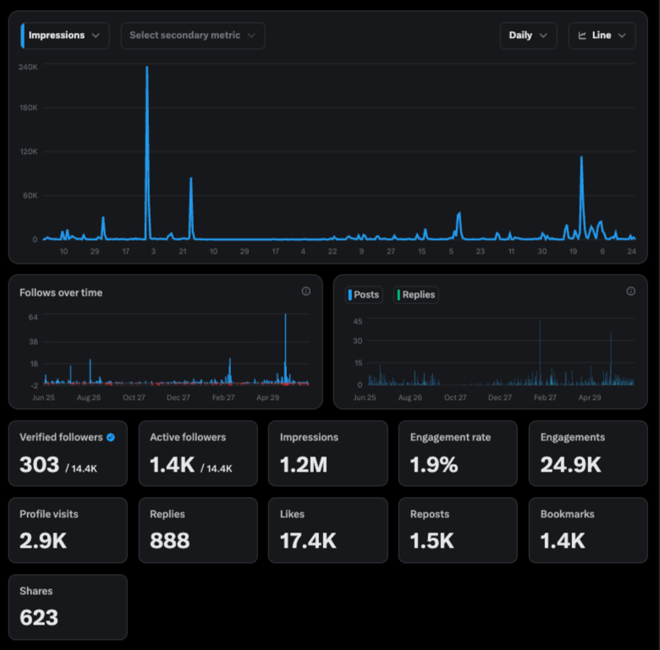Image resolution: width=660 pixels, height=650 pixels.
Task: Click the info icon in Follows over time
Action: click(306, 291)
